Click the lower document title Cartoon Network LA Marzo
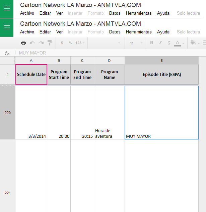Screen dimensions: 206x212 (x=80, y=24)
